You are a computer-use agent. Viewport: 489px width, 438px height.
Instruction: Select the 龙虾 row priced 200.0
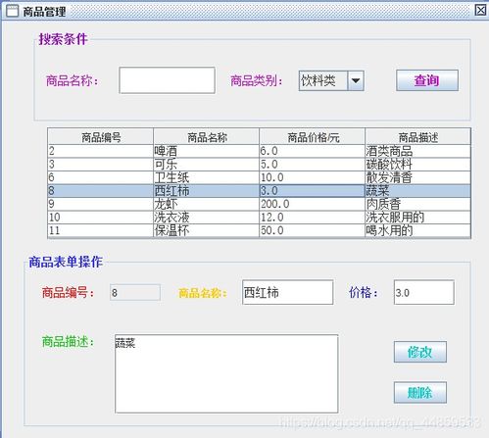(x=260, y=204)
